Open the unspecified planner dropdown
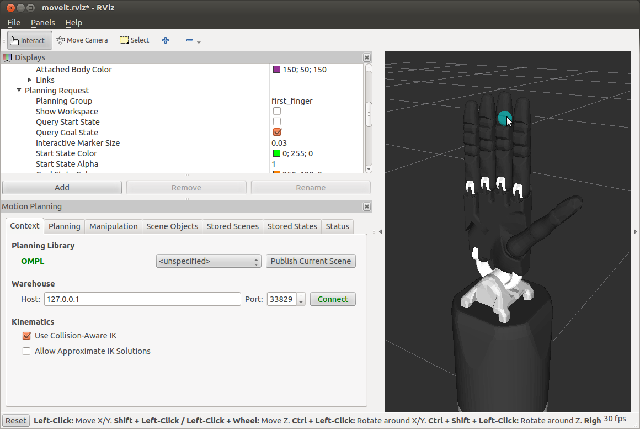The image size is (640, 429). (x=208, y=261)
